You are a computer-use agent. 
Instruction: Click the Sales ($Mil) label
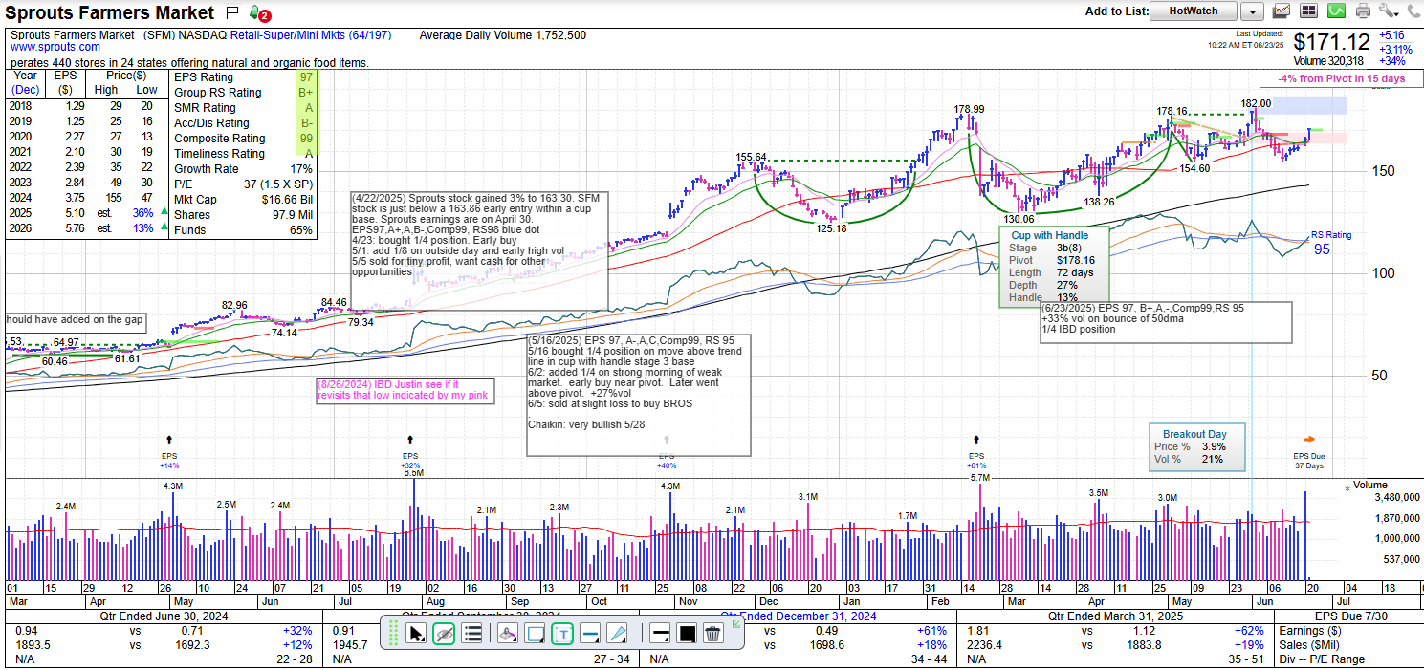tap(1309, 645)
